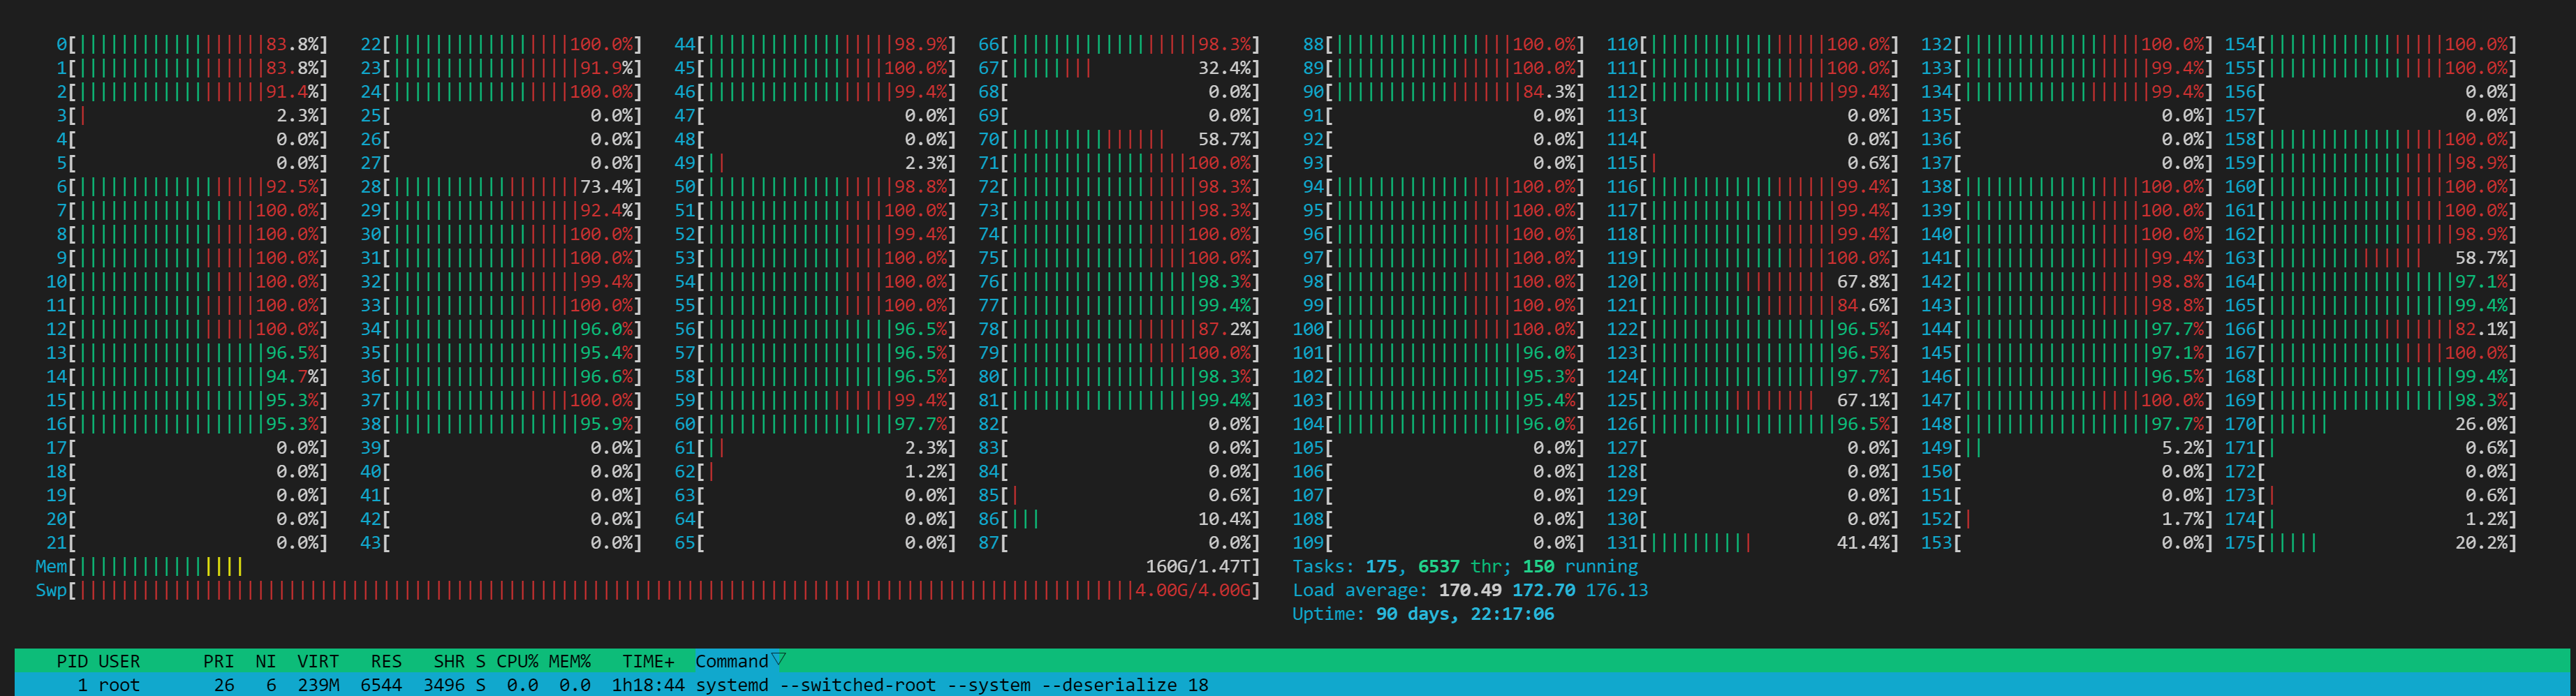Click the sort triangle beside Command header
Viewport: 2576px width, 696px height.
point(778,660)
